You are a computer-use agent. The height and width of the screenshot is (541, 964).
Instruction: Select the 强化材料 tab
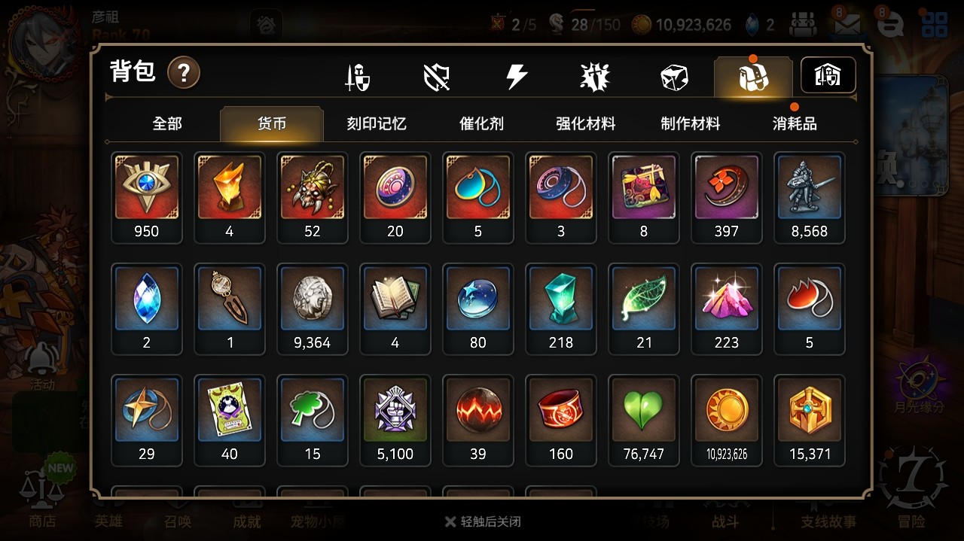point(586,123)
